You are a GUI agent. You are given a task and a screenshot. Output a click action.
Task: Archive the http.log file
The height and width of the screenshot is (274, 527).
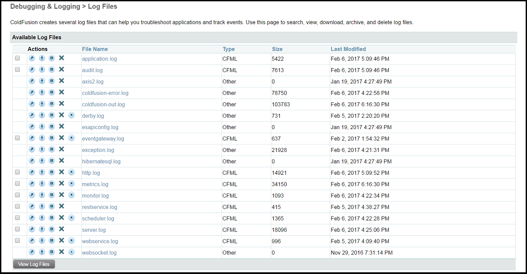tap(51, 172)
